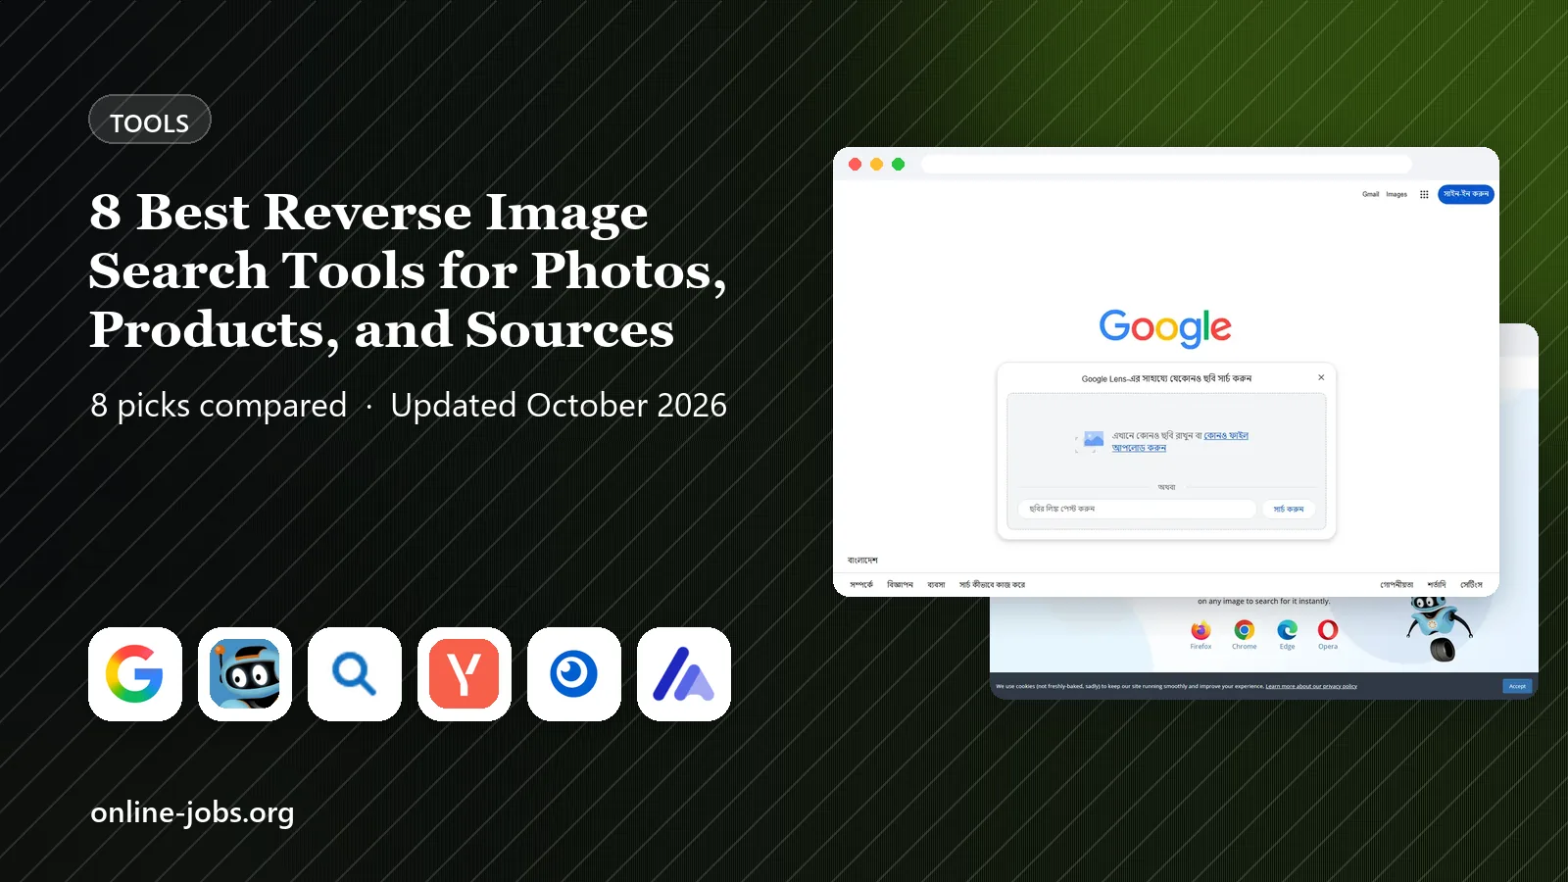Viewport: 1568px width, 882px height.
Task: Click the Chrome browser icon
Action: pos(1244,630)
